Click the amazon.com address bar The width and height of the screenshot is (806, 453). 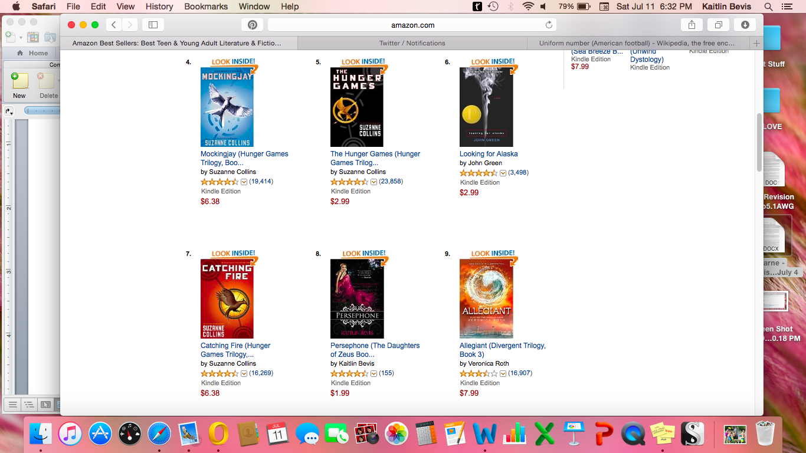point(412,25)
